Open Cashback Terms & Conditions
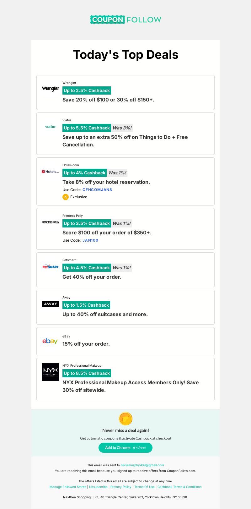The height and width of the screenshot is (509, 251). click(x=179, y=487)
